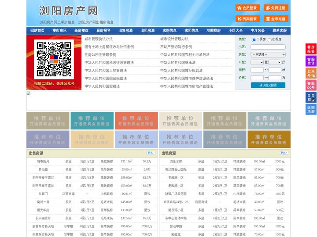Open the 浏金水岸 rental listing
The image size is (317, 237).
(x=176, y=162)
